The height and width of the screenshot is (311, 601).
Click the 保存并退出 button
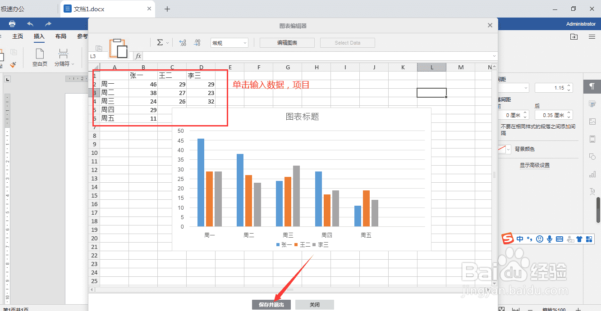pyautogui.click(x=271, y=305)
